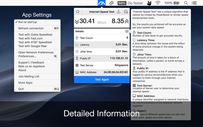The height and width of the screenshot is (127, 203).
Task: Click the monitor icon in the MAC Address row
Action: pyautogui.click(x=77, y=72)
